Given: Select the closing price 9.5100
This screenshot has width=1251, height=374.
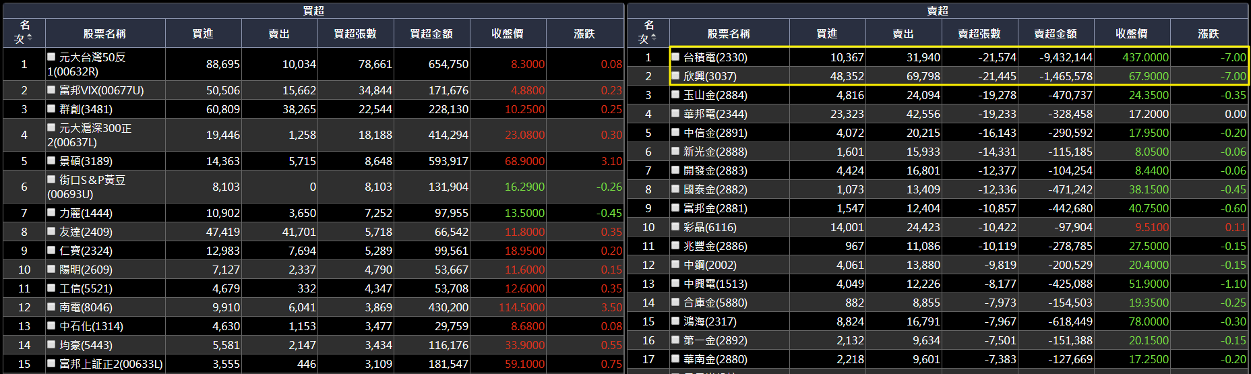Looking at the screenshot, I should (x=1152, y=227).
